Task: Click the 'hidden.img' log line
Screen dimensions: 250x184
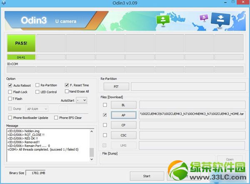Action: (23, 131)
